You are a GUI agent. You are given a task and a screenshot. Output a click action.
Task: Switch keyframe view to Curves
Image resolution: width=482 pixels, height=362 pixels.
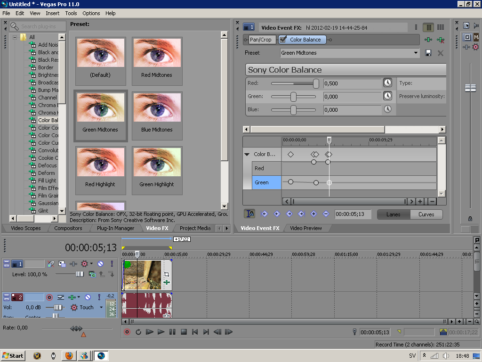[x=426, y=214]
